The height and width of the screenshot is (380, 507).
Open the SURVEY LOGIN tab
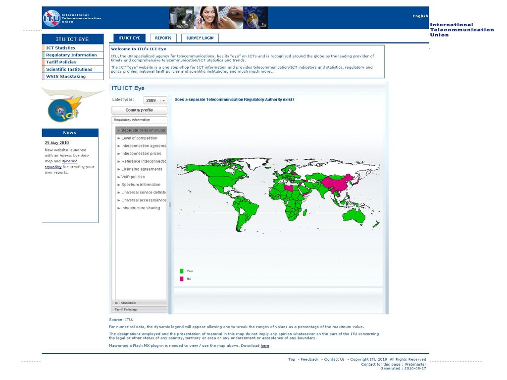pyautogui.click(x=200, y=38)
